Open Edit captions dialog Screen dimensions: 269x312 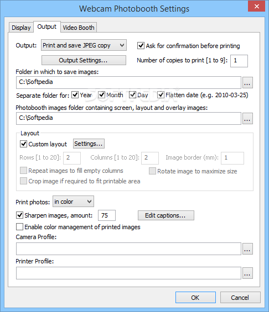click(166, 215)
